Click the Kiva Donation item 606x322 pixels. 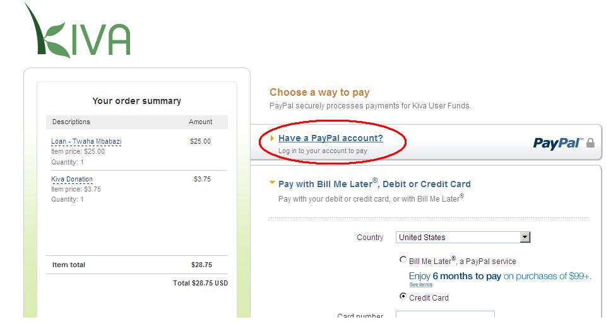(x=72, y=180)
